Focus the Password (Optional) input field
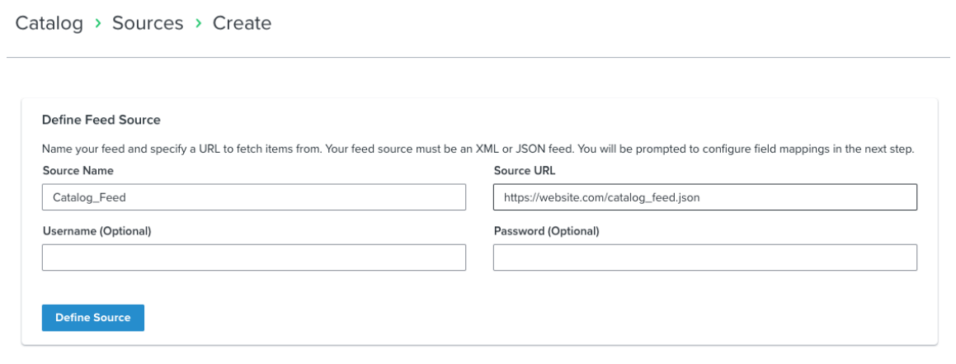The image size is (956, 364). (704, 258)
